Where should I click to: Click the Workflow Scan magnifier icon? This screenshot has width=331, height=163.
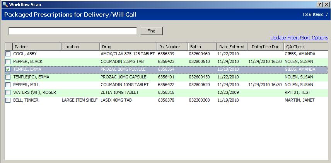(x=5, y=5)
